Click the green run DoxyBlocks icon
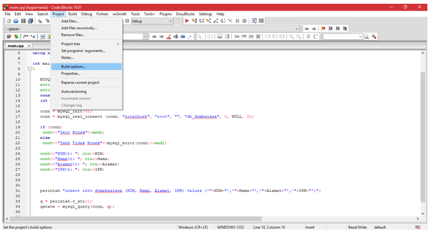The width and height of the screenshot is (433, 235). tap(16, 36)
